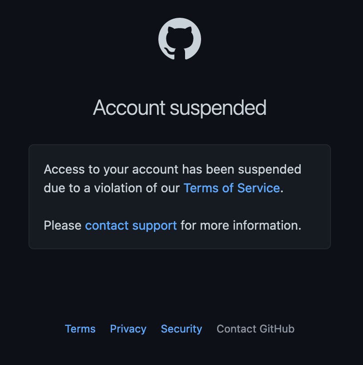Click the GitHub Octocat logo

coord(180,39)
